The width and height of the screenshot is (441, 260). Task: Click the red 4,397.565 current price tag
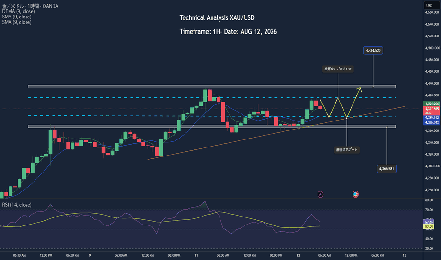[432, 109]
